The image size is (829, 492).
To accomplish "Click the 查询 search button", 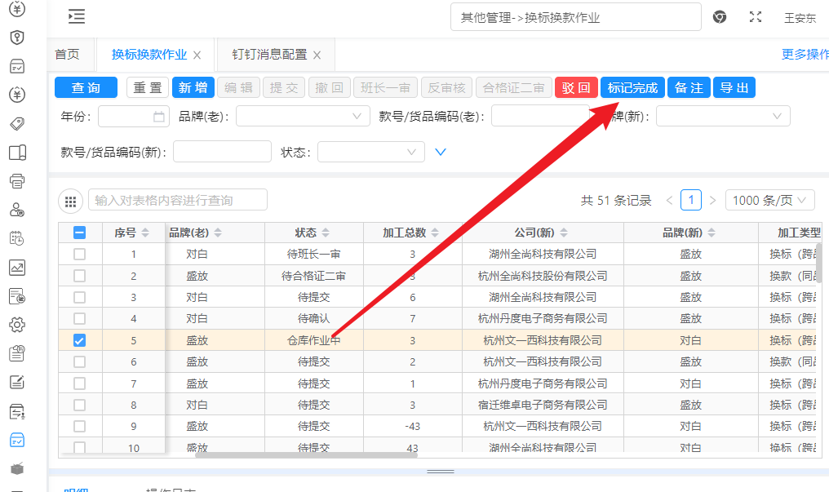I will pyautogui.click(x=86, y=88).
